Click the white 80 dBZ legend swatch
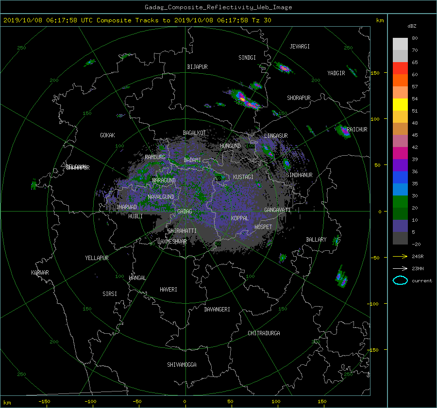The image size is (437, 408). tap(400, 44)
